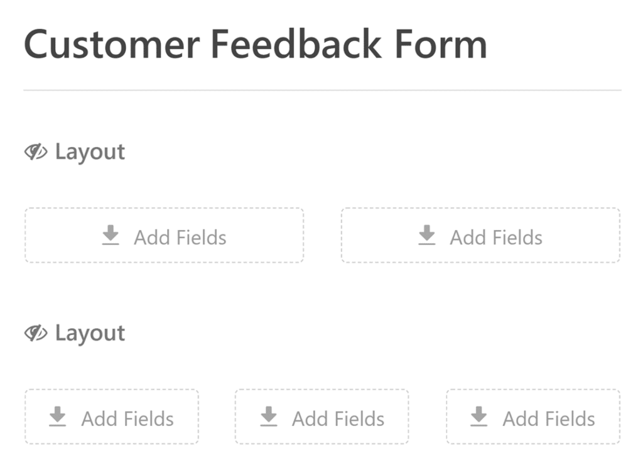Click empty space right of text in two-column right zone
This screenshot has width=643, height=475.
[584, 236]
